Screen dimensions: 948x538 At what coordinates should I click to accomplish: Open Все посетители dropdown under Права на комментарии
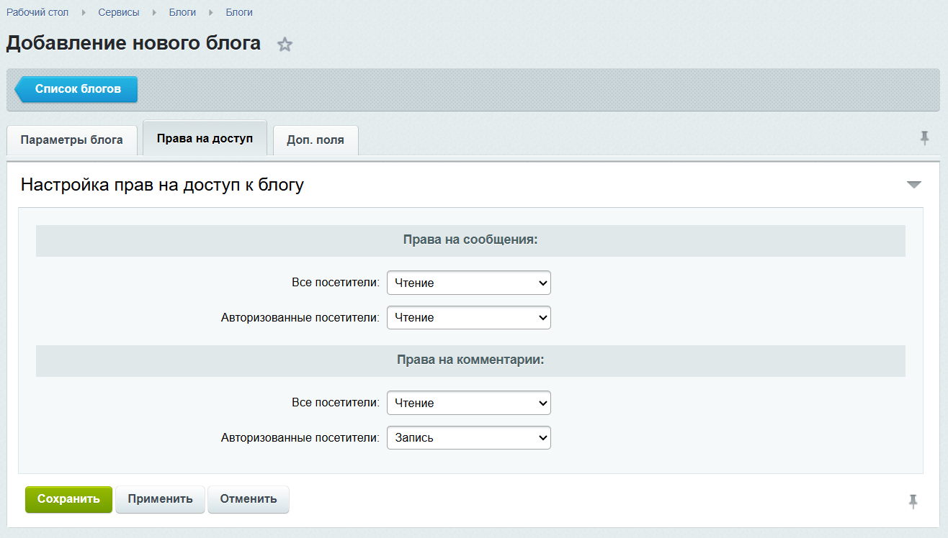click(x=469, y=403)
